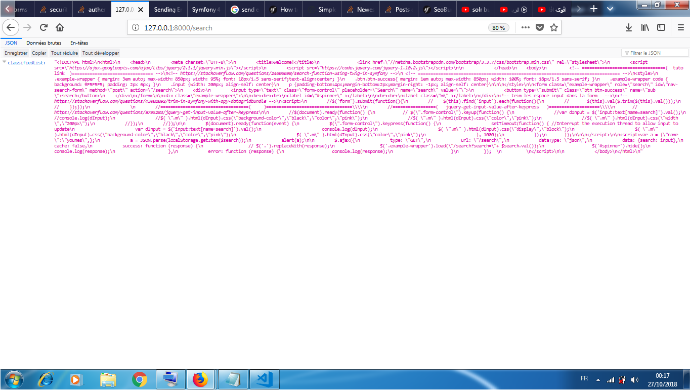Select the 'Données brutes' tab
The image size is (690, 391).
coord(44,44)
